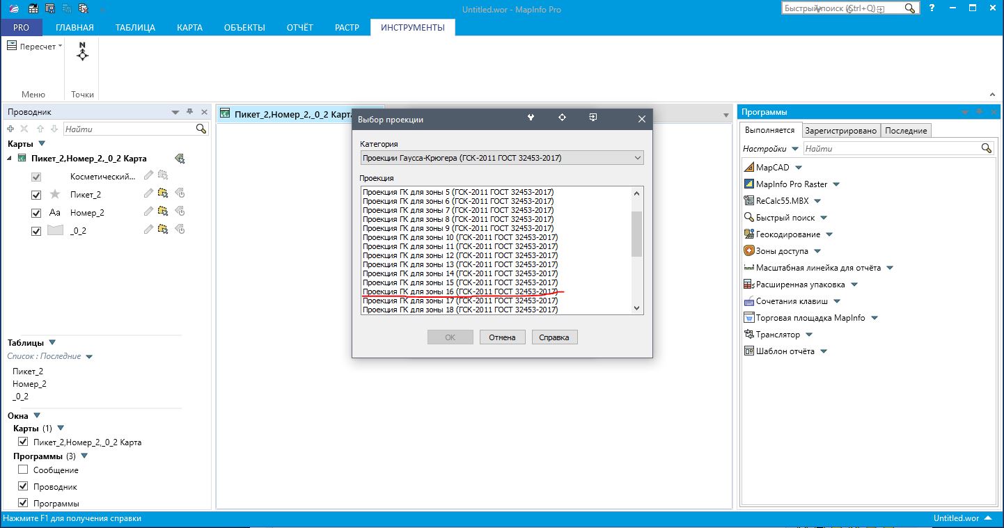Image resolution: width=1004 pixels, height=528 pixels.
Task: Click the open table icon in quick access toolbar
Action: coord(33,9)
